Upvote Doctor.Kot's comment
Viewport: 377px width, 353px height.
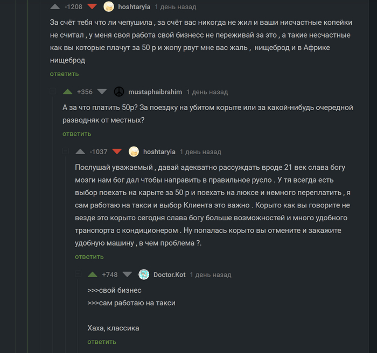tap(93, 275)
